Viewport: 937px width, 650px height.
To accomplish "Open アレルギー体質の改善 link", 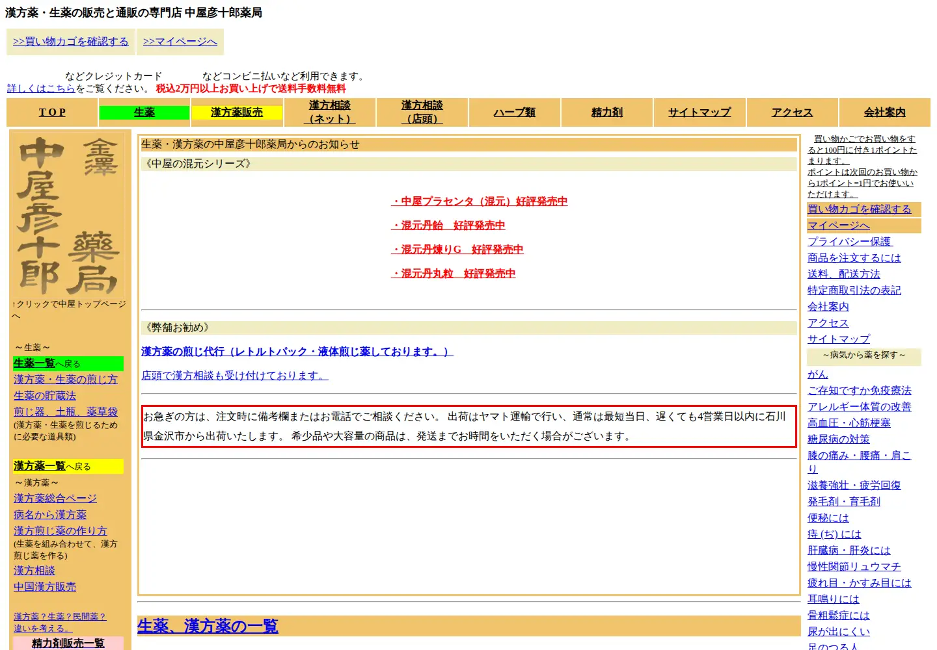I will pos(860,407).
